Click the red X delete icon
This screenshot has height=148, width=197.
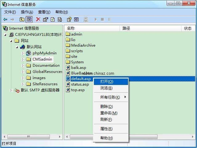38,19
